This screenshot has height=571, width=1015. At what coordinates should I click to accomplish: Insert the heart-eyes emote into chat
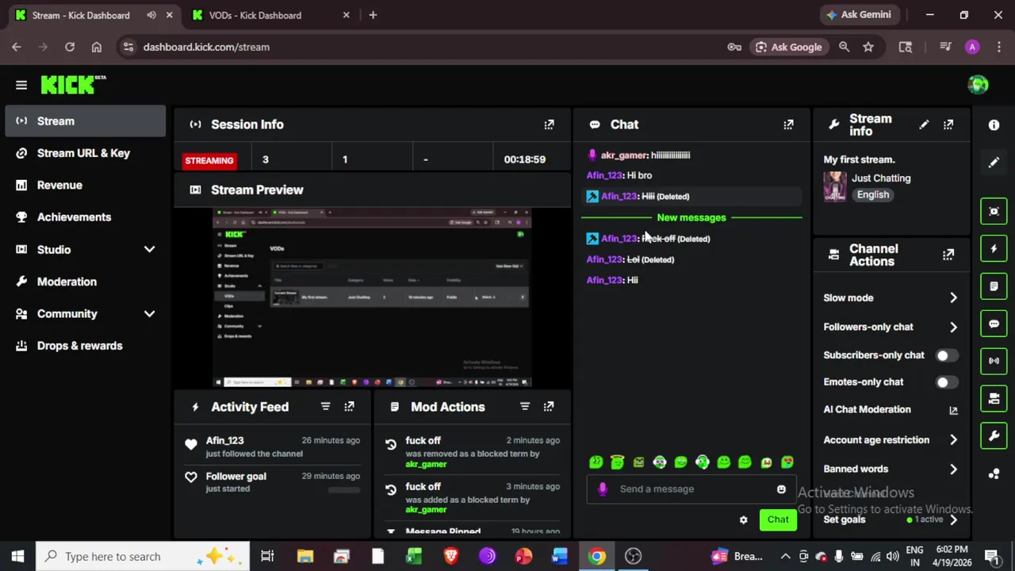tap(787, 462)
